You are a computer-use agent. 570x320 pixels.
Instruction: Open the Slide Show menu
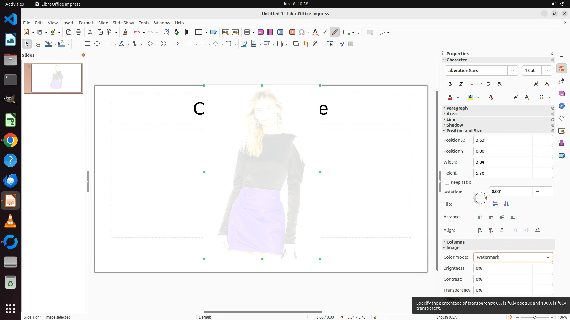pyautogui.click(x=123, y=23)
